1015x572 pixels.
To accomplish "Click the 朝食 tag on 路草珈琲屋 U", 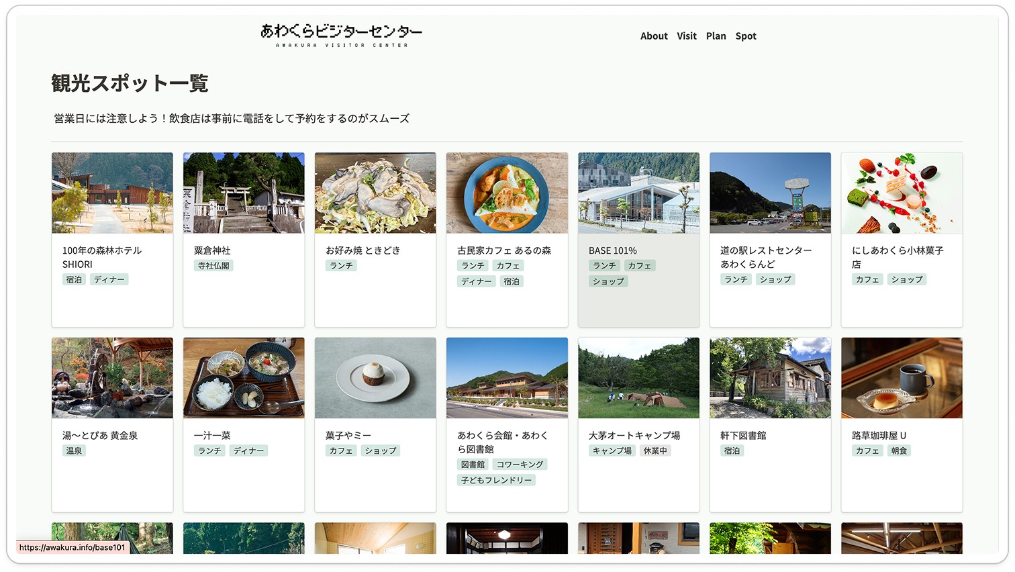I will point(899,451).
